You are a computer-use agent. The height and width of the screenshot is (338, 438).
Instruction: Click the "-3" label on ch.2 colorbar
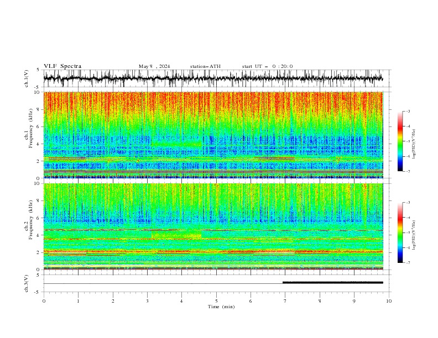(408, 203)
